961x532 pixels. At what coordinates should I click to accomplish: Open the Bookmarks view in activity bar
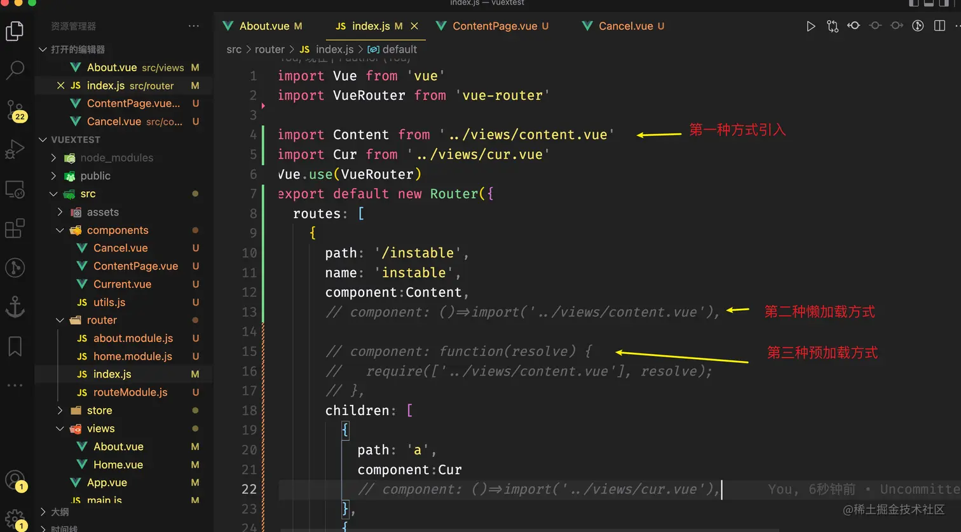[15, 346]
